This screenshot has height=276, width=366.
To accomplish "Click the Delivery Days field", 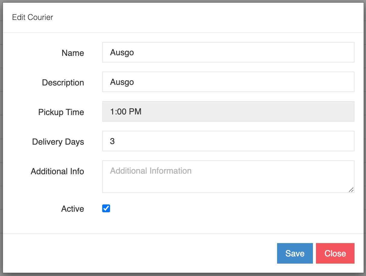I will tap(228, 141).
